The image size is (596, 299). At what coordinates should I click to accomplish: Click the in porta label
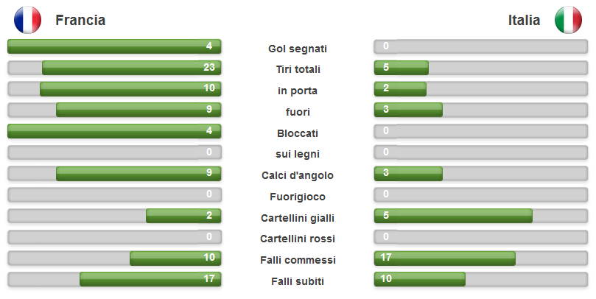pyautogui.click(x=298, y=91)
